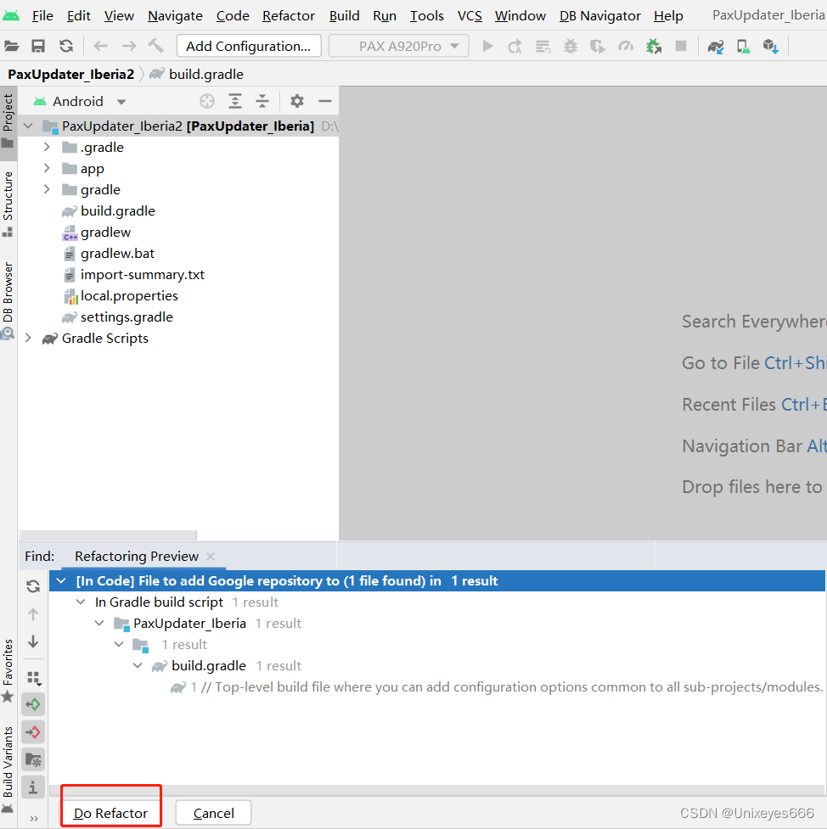Expand the gradle folder
Image resolution: width=827 pixels, height=829 pixels.
47,189
